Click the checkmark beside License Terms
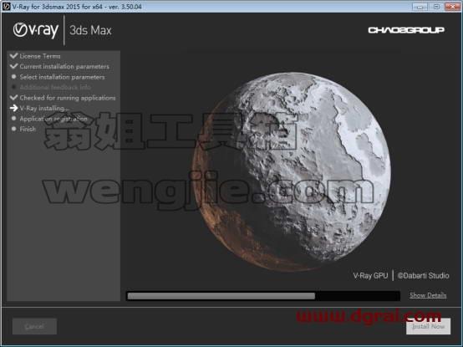 coord(13,55)
